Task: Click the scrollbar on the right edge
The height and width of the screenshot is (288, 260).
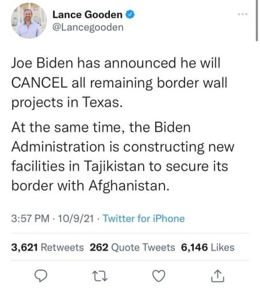Action: coord(257,21)
